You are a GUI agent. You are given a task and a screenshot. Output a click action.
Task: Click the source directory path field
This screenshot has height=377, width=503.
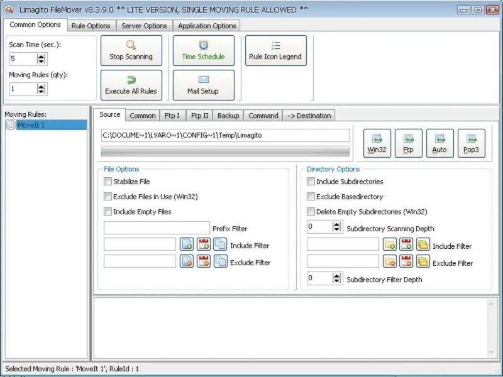click(x=225, y=135)
